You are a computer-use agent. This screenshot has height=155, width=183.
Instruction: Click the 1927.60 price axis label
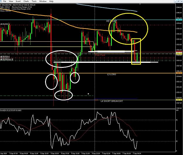point(179,66)
